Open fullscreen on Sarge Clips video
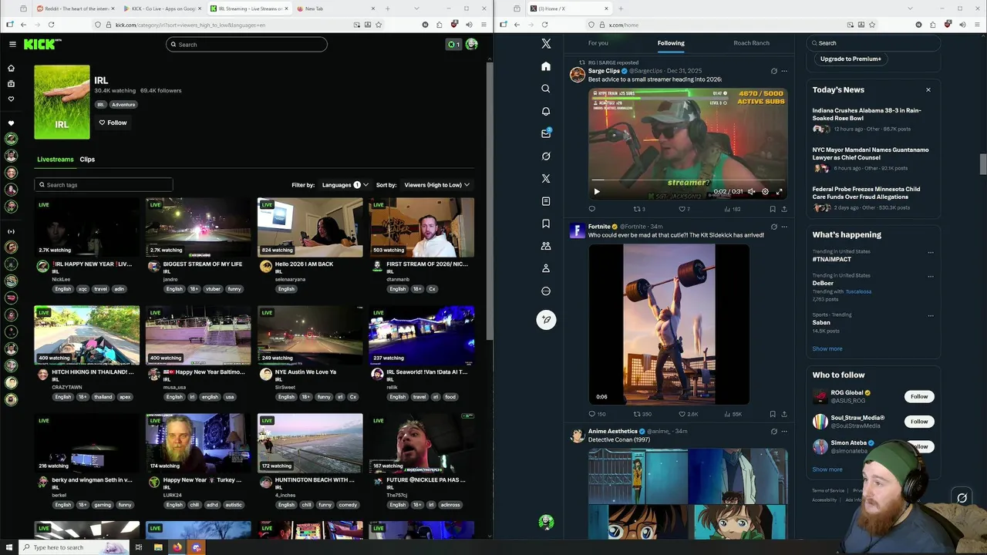Viewport: 987px width, 555px height. (779, 191)
